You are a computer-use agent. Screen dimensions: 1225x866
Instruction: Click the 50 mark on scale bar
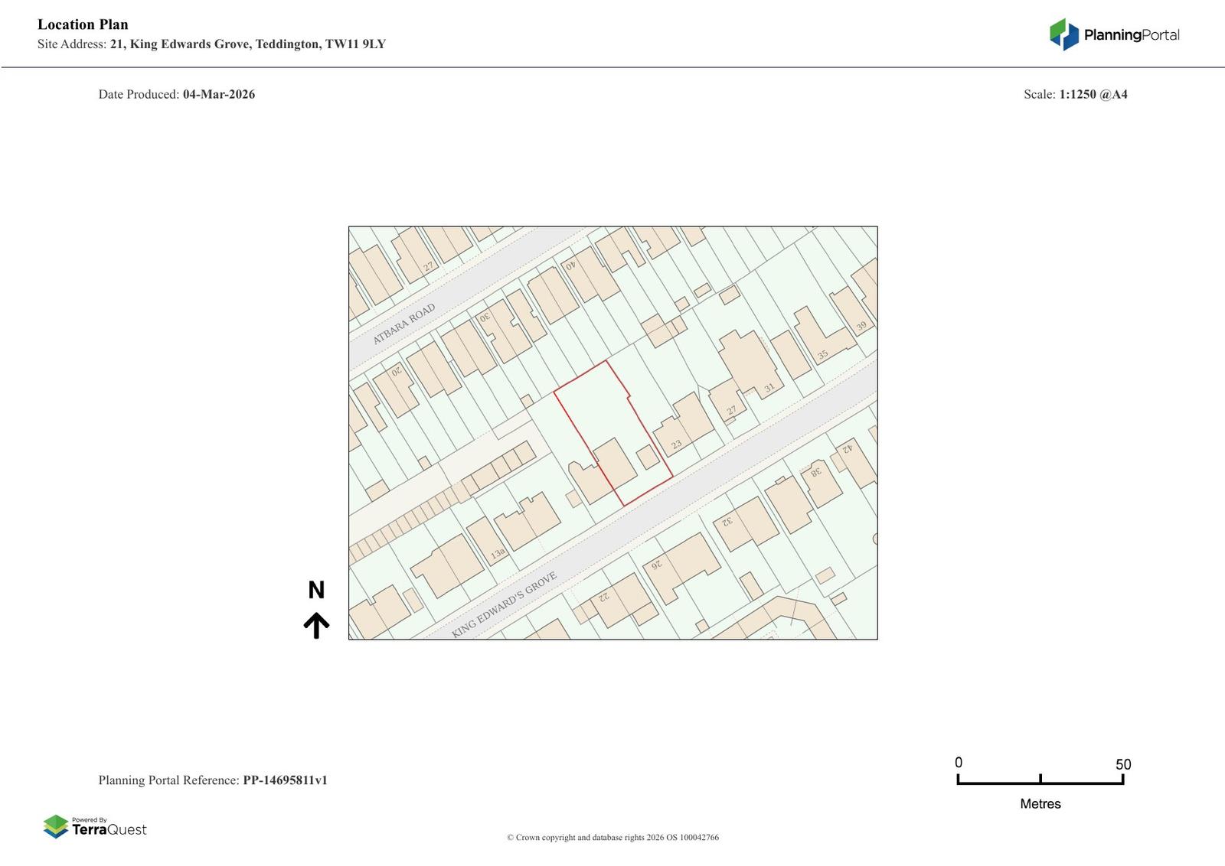pyautogui.click(x=1122, y=764)
